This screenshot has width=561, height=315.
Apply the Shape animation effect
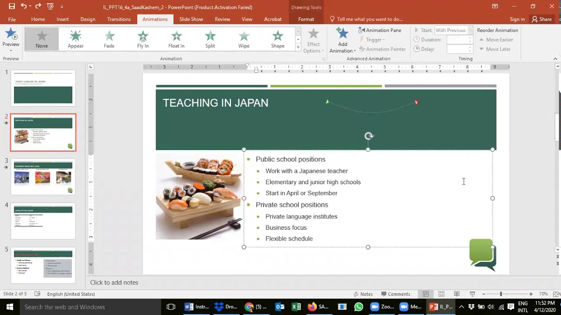(278, 39)
